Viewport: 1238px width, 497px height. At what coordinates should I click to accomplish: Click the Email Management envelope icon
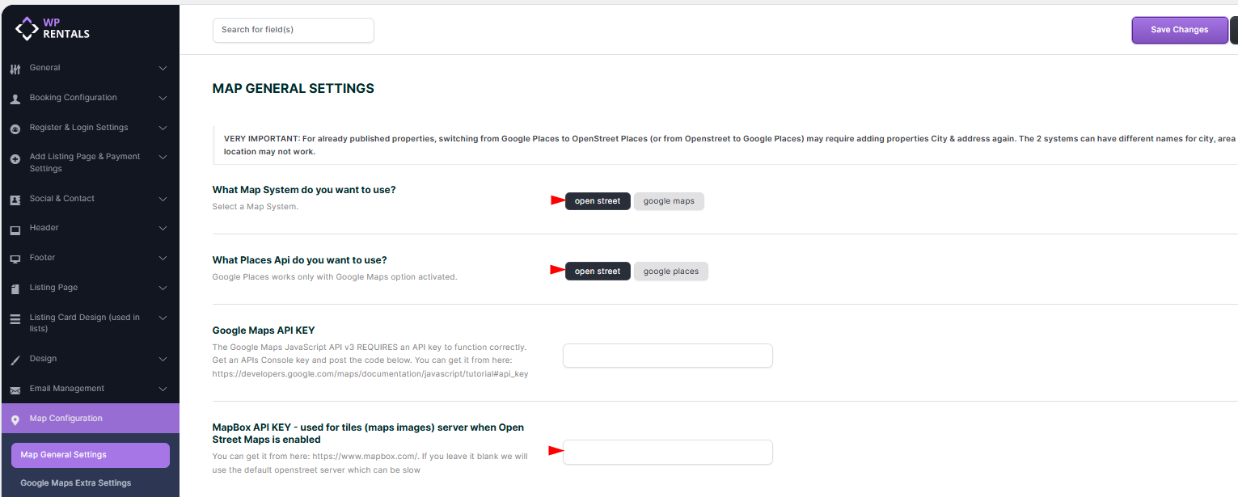(15, 390)
